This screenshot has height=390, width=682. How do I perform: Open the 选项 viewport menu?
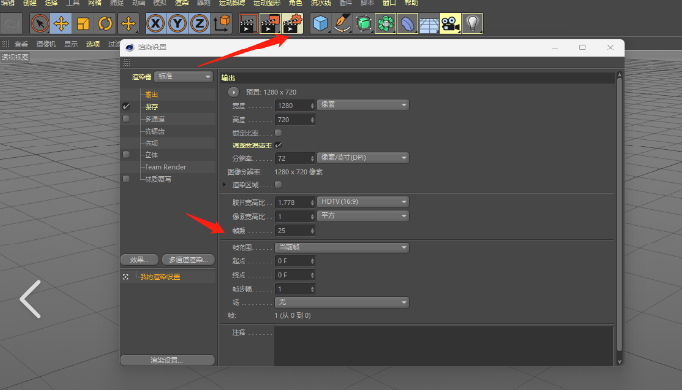[x=93, y=44]
